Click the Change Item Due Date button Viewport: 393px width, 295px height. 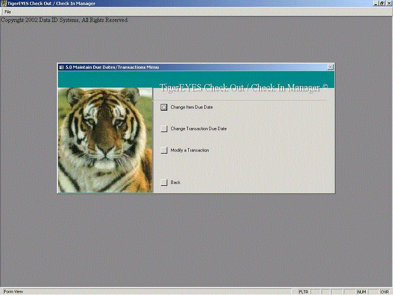point(164,108)
